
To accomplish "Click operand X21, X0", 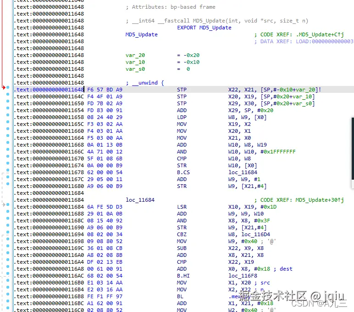I will tap(239, 138).
